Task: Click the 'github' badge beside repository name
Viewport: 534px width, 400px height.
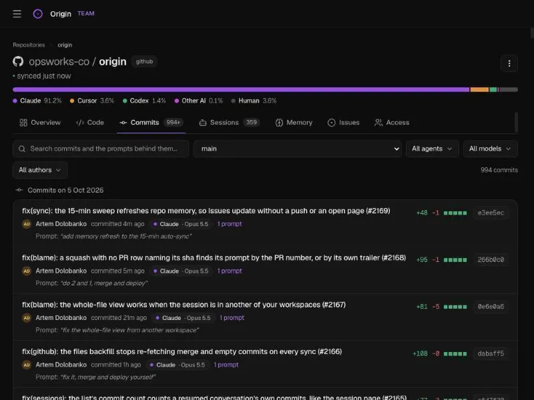Action: (144, 61)
